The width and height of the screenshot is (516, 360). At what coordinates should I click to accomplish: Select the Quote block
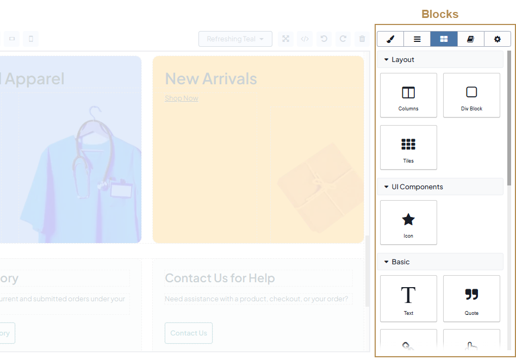pos(471,298)
